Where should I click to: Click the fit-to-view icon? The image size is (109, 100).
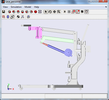pos(40,12)
